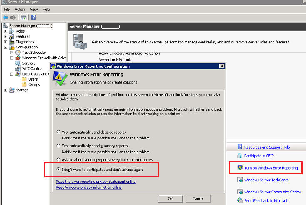Open the File menu

7,9
